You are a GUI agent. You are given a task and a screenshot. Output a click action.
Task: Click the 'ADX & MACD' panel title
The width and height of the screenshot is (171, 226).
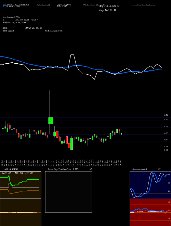click(11, 169)
